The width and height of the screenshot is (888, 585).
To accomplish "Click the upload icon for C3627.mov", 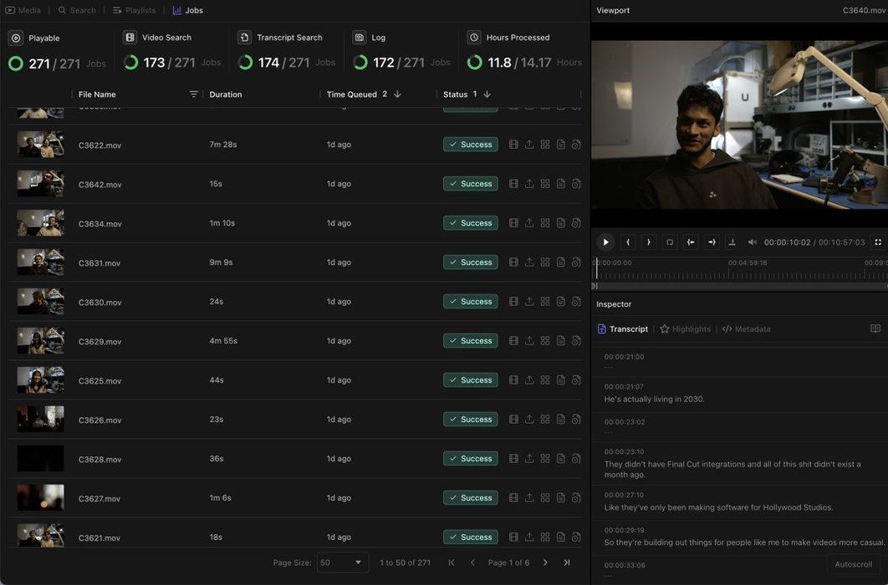I will (x=529, y=498).
